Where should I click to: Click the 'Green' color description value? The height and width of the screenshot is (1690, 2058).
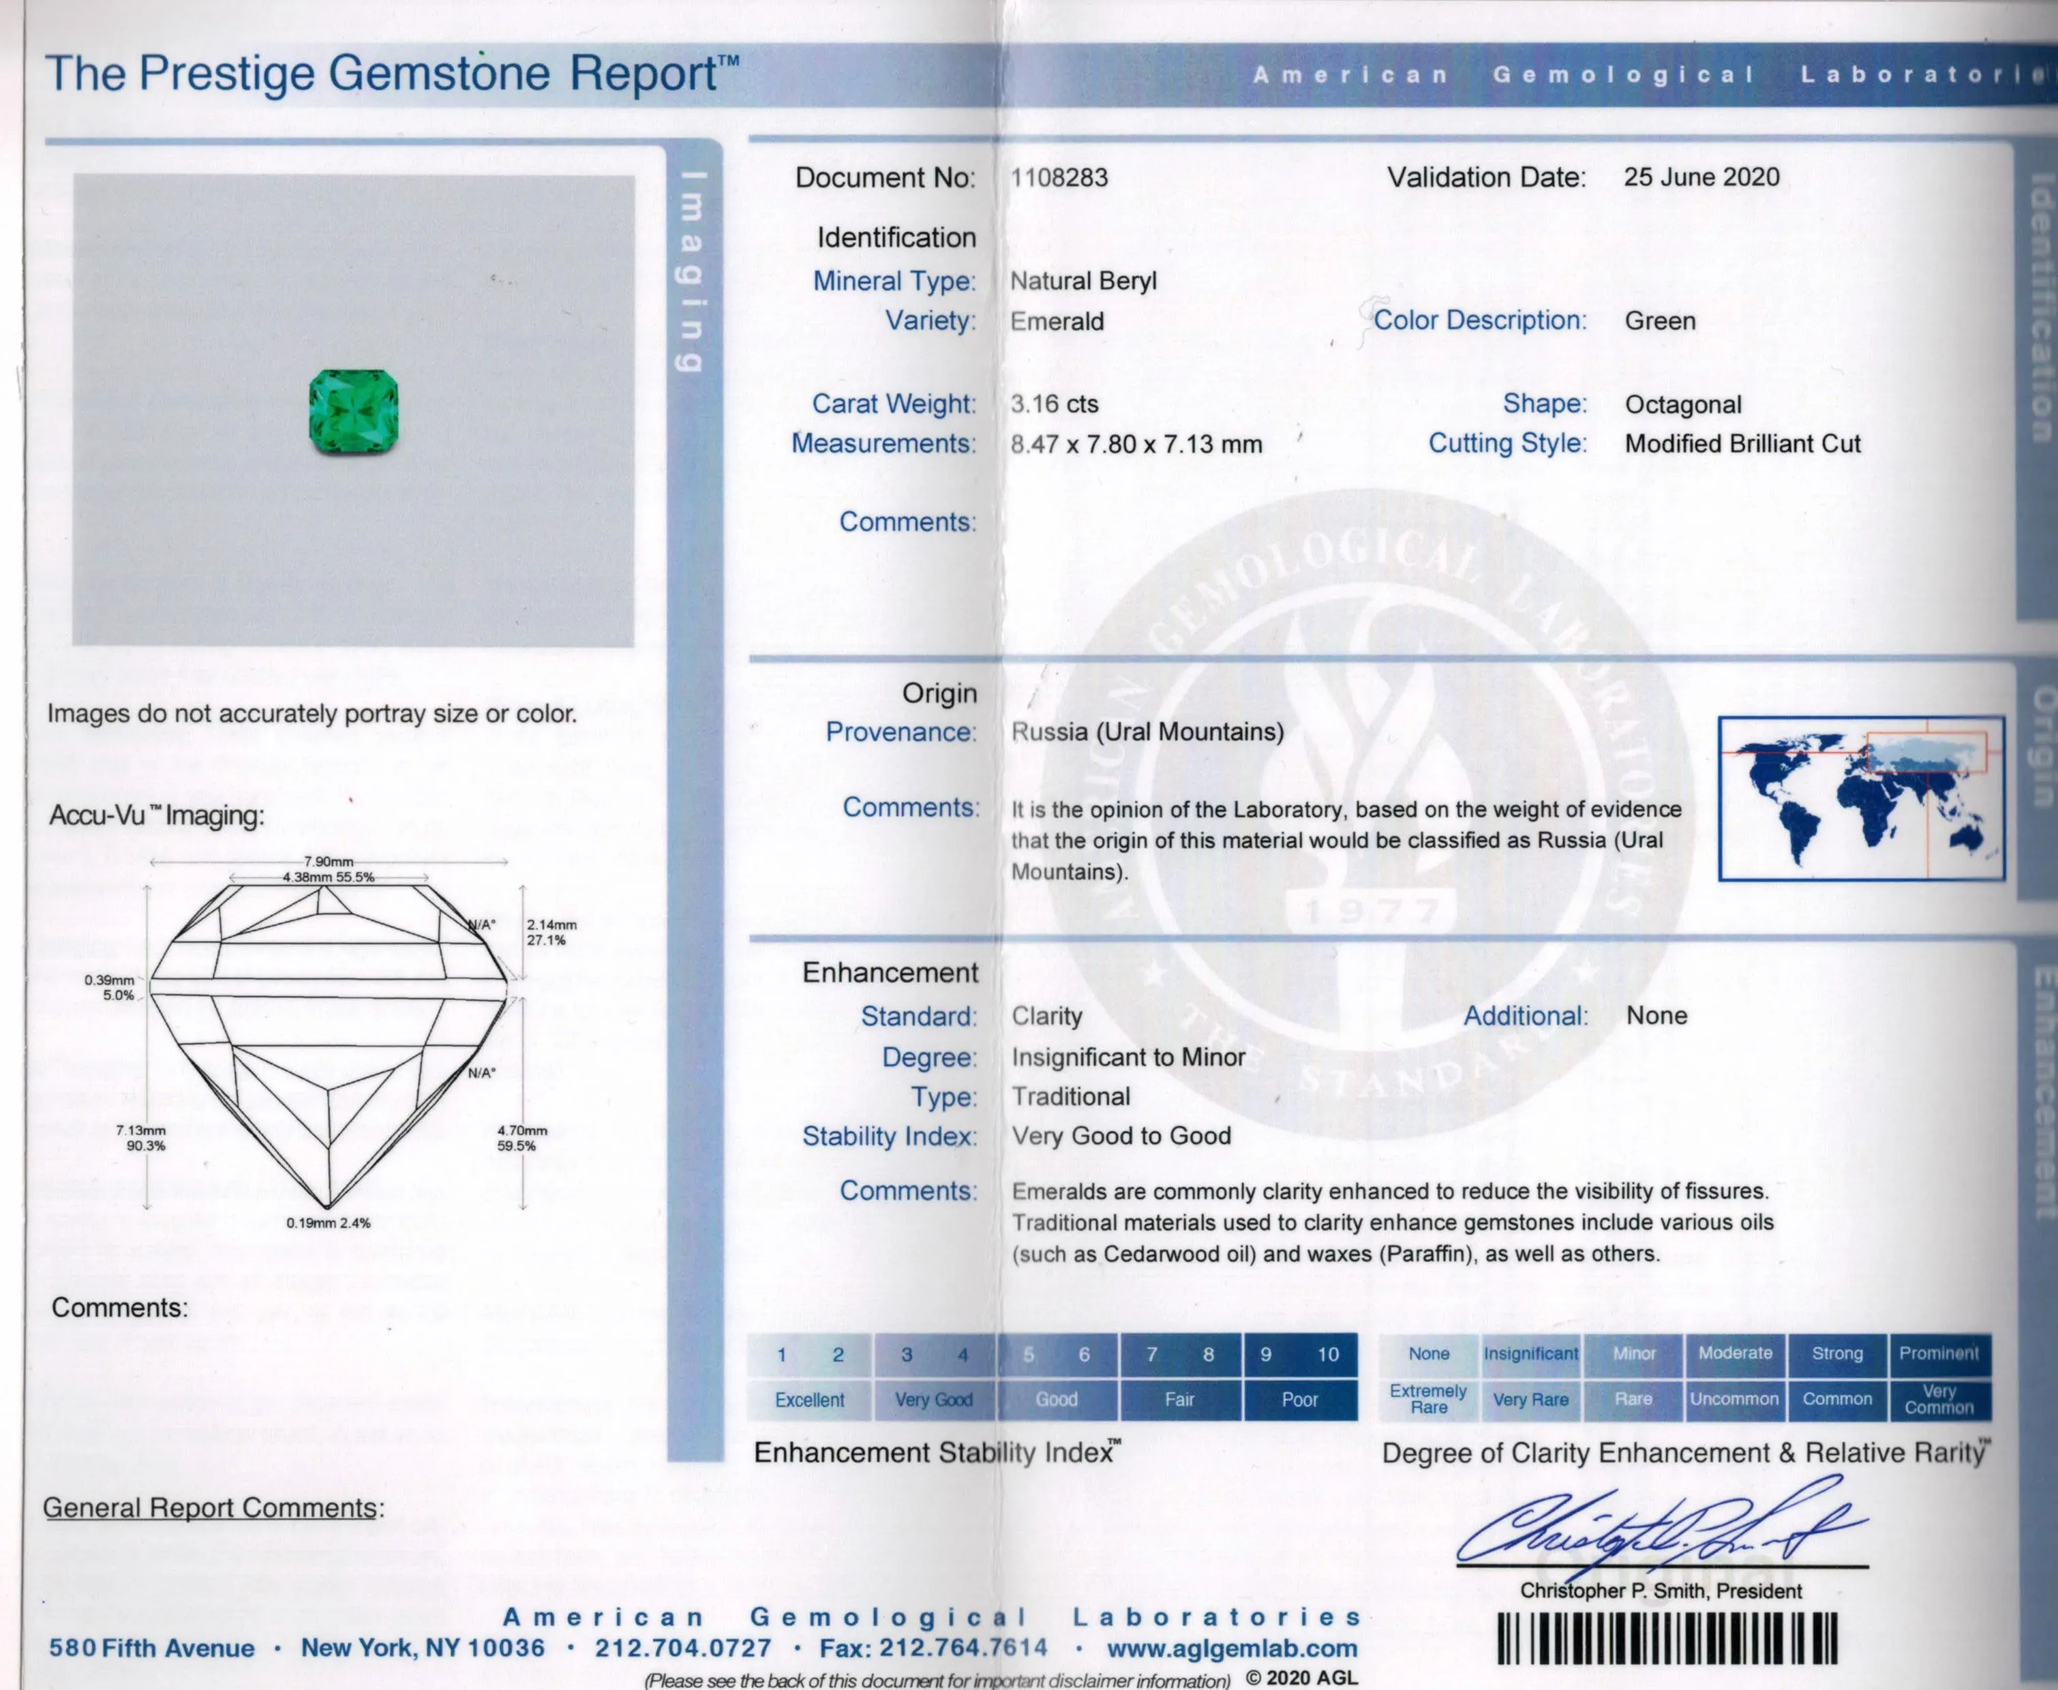[1660, 321]
